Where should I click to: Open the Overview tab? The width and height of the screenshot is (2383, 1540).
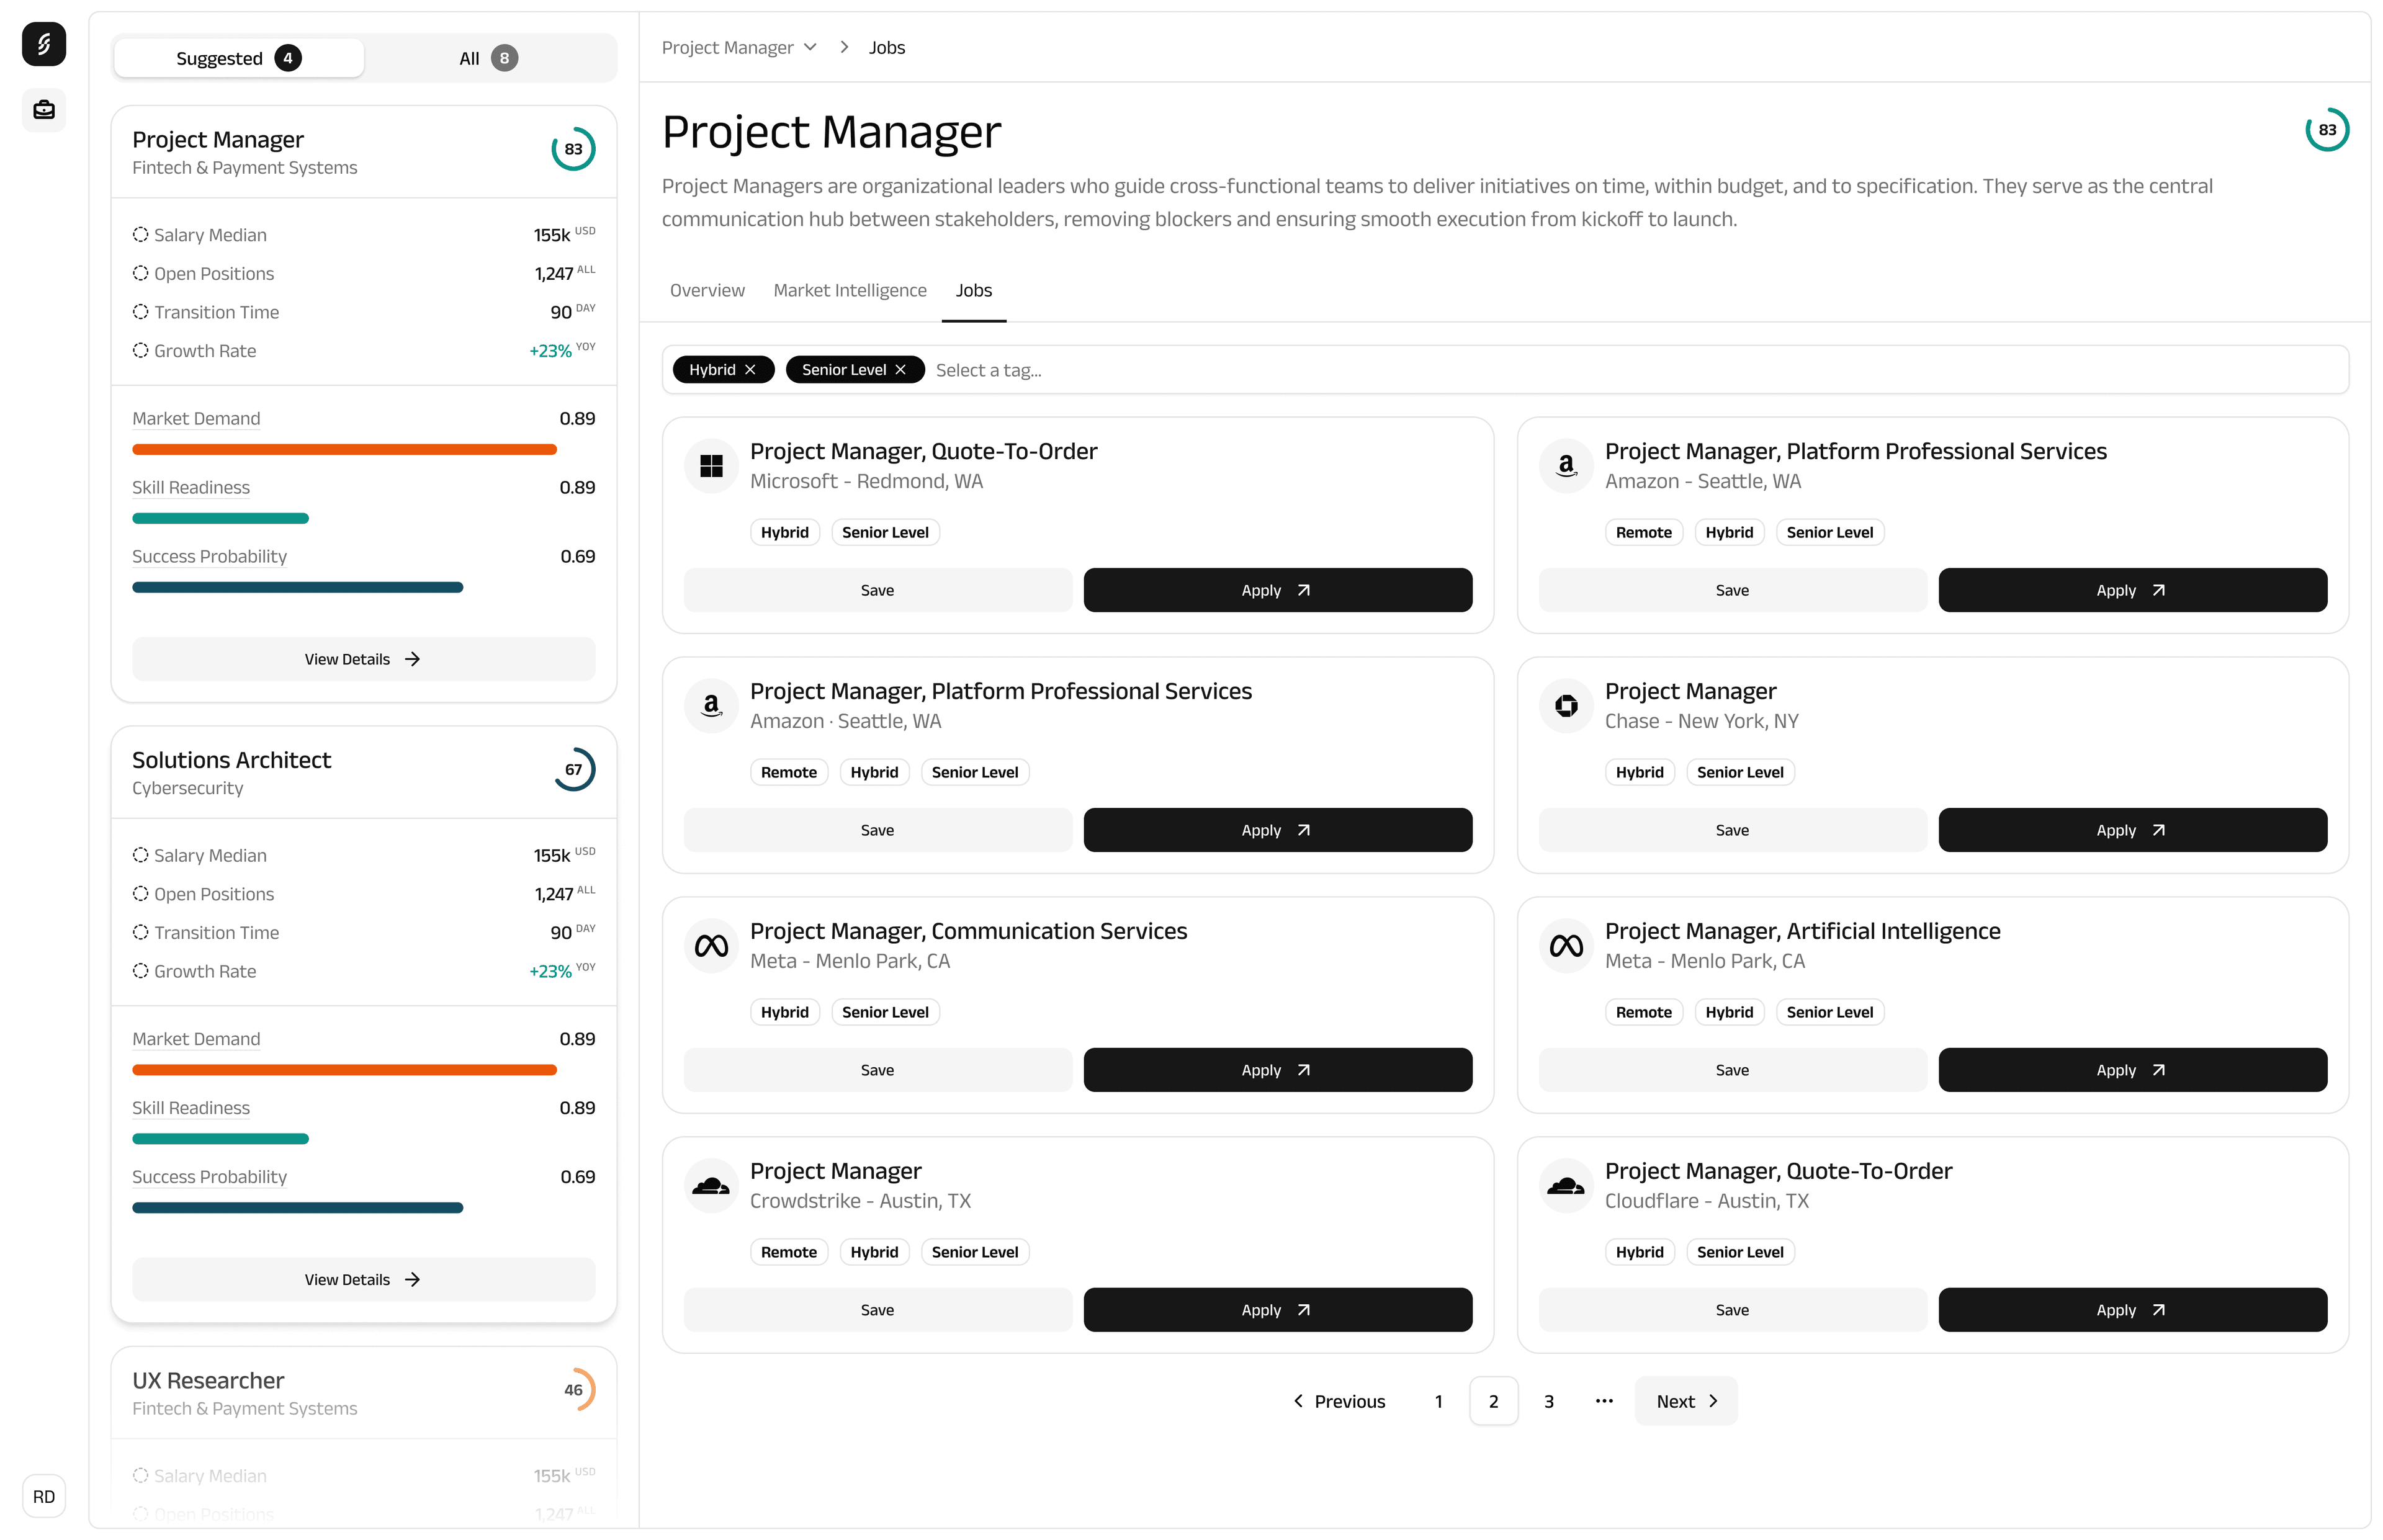[707, 290]
